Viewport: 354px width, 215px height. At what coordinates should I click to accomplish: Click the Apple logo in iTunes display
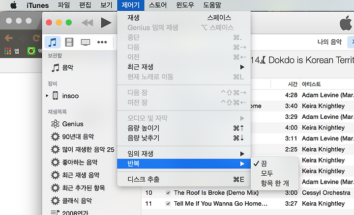[x=346, y=23]
